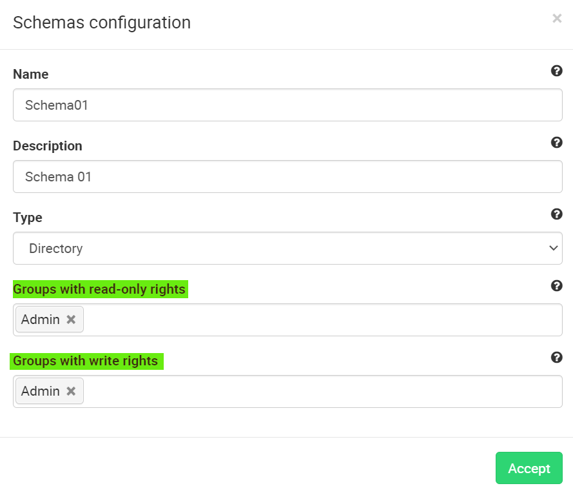Close the Schemas configuration dialog
This screenshot has width=573, height=497.
tap(557, 19)
